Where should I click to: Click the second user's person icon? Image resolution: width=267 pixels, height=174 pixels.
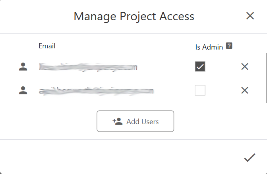pyautogui.click(x=23, y=90)
